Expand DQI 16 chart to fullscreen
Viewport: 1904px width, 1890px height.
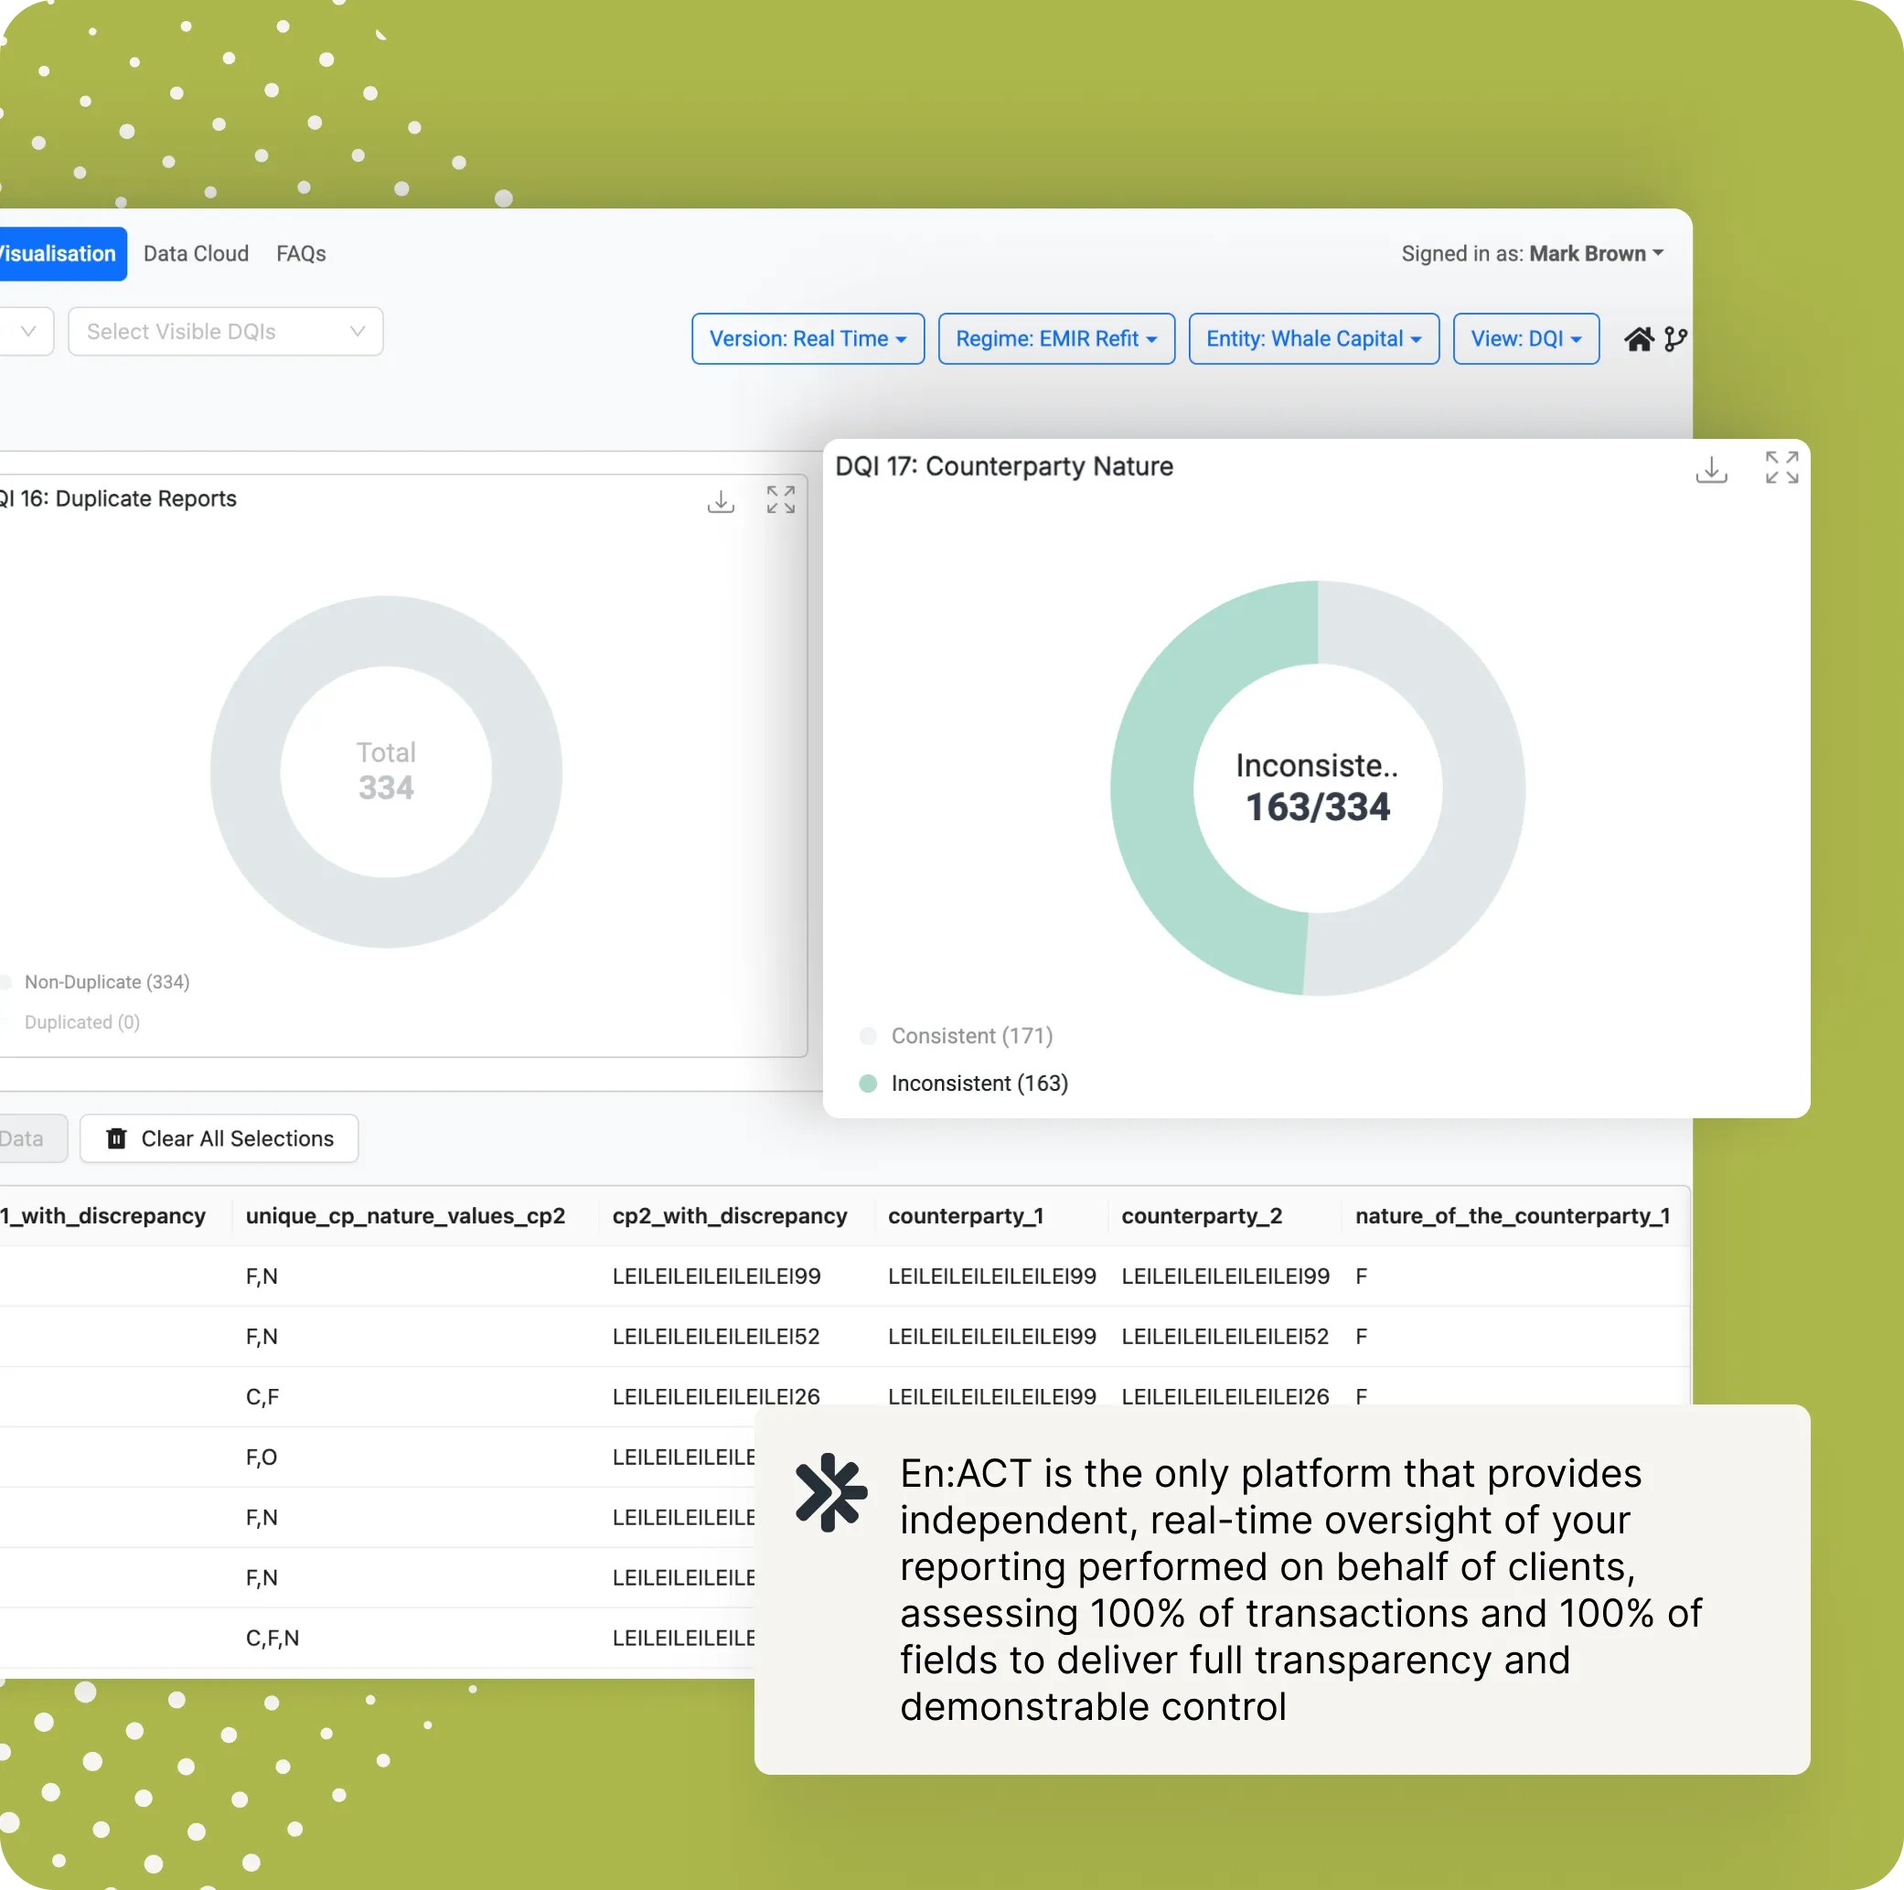(x=780, y=499)
